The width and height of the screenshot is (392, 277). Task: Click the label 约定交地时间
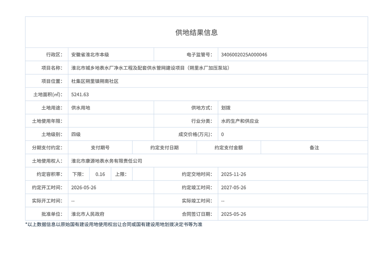click(x=197, y=174)
